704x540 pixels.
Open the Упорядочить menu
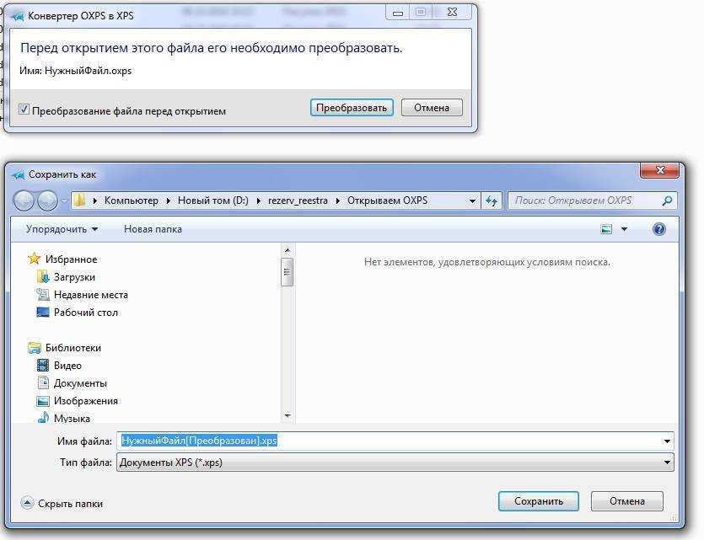click(62, 229)
